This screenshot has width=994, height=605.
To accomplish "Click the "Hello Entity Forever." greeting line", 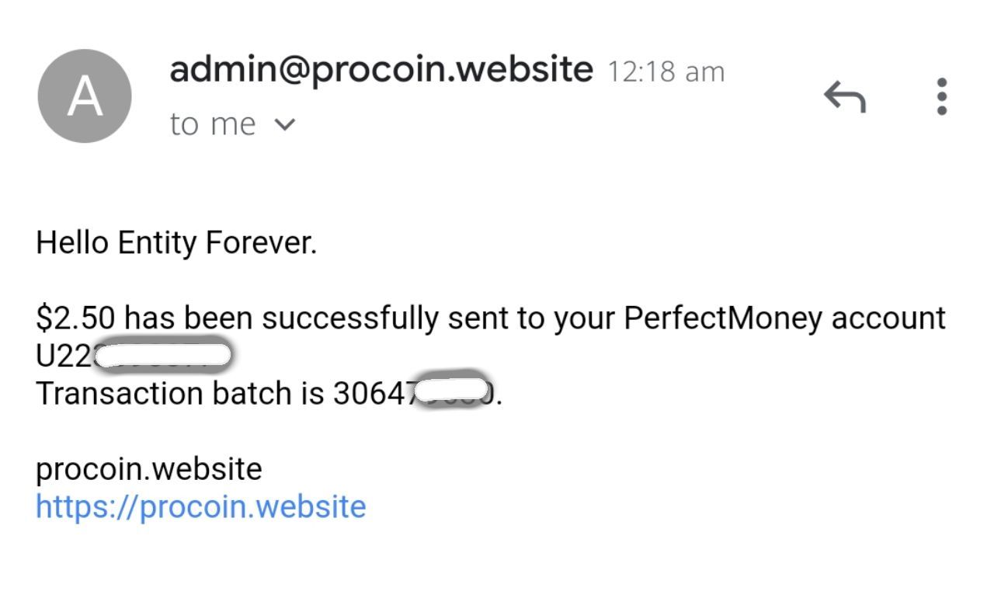I will [176, 243].
